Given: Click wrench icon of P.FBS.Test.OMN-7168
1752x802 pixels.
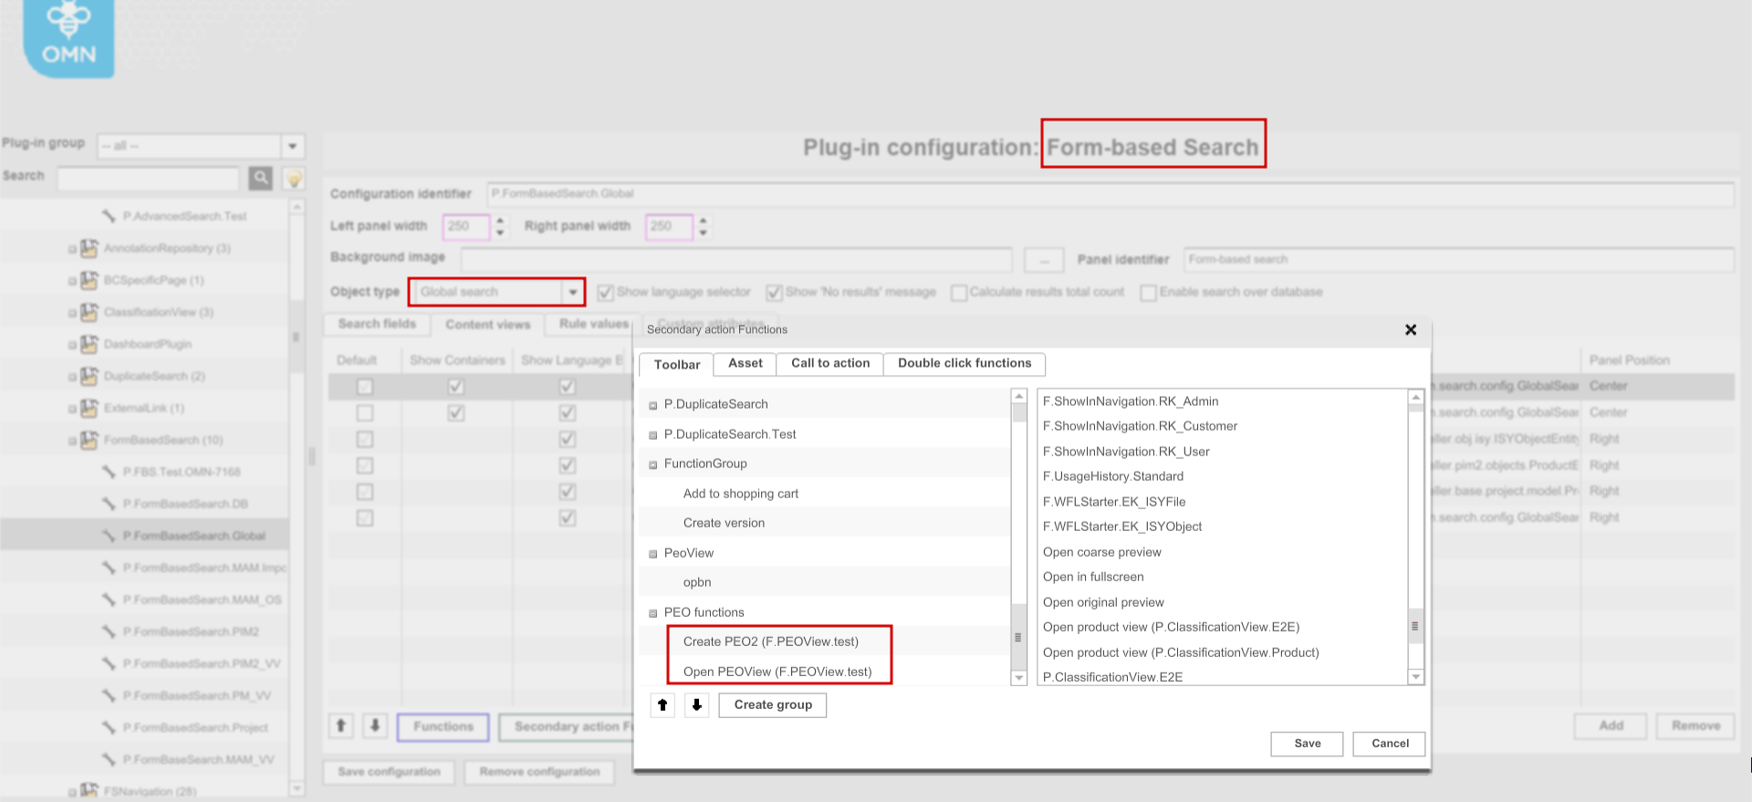Looking at the screenshot, I should point(109,472).
